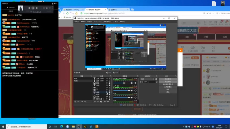Pop out the 转场特效 transitions dock
This screenshot has height=129, width=230.
point(156,76)
